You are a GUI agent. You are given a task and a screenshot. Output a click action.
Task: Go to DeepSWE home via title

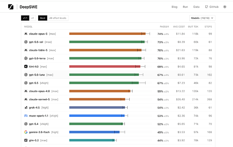(28, 7)
